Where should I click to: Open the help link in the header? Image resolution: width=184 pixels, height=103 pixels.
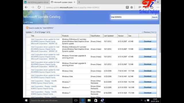(x=31, y=22)
